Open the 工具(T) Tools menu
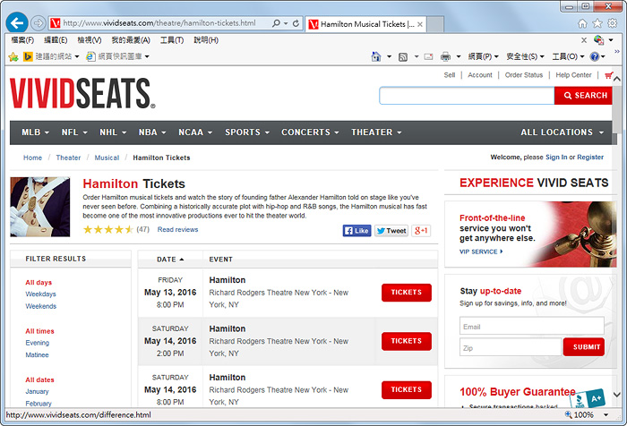This screenshot has height=426, width=627. point(172,40)
